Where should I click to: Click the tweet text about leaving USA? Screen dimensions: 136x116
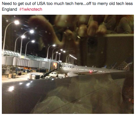[67, 6]
